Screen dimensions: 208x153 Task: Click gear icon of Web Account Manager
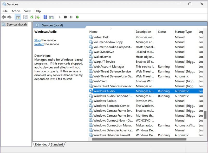tap(91, 66)
